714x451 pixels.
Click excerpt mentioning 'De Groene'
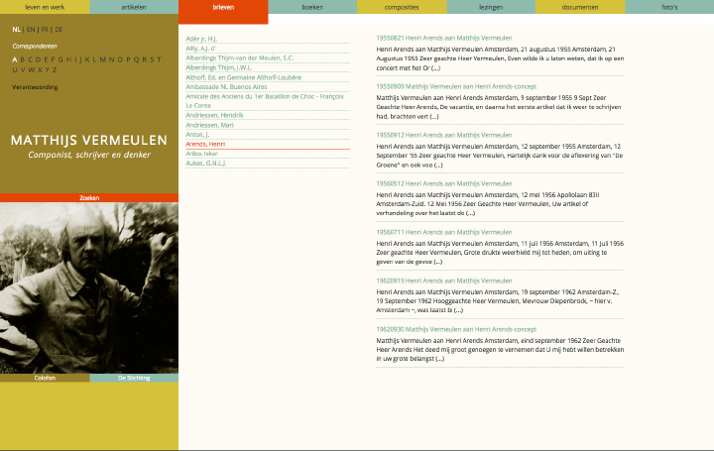(500, 156)
